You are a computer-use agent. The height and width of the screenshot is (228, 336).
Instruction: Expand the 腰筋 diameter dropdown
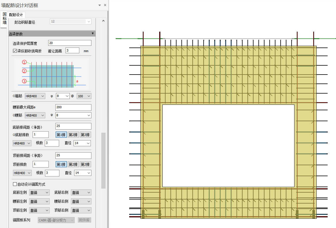pos(73,115)
